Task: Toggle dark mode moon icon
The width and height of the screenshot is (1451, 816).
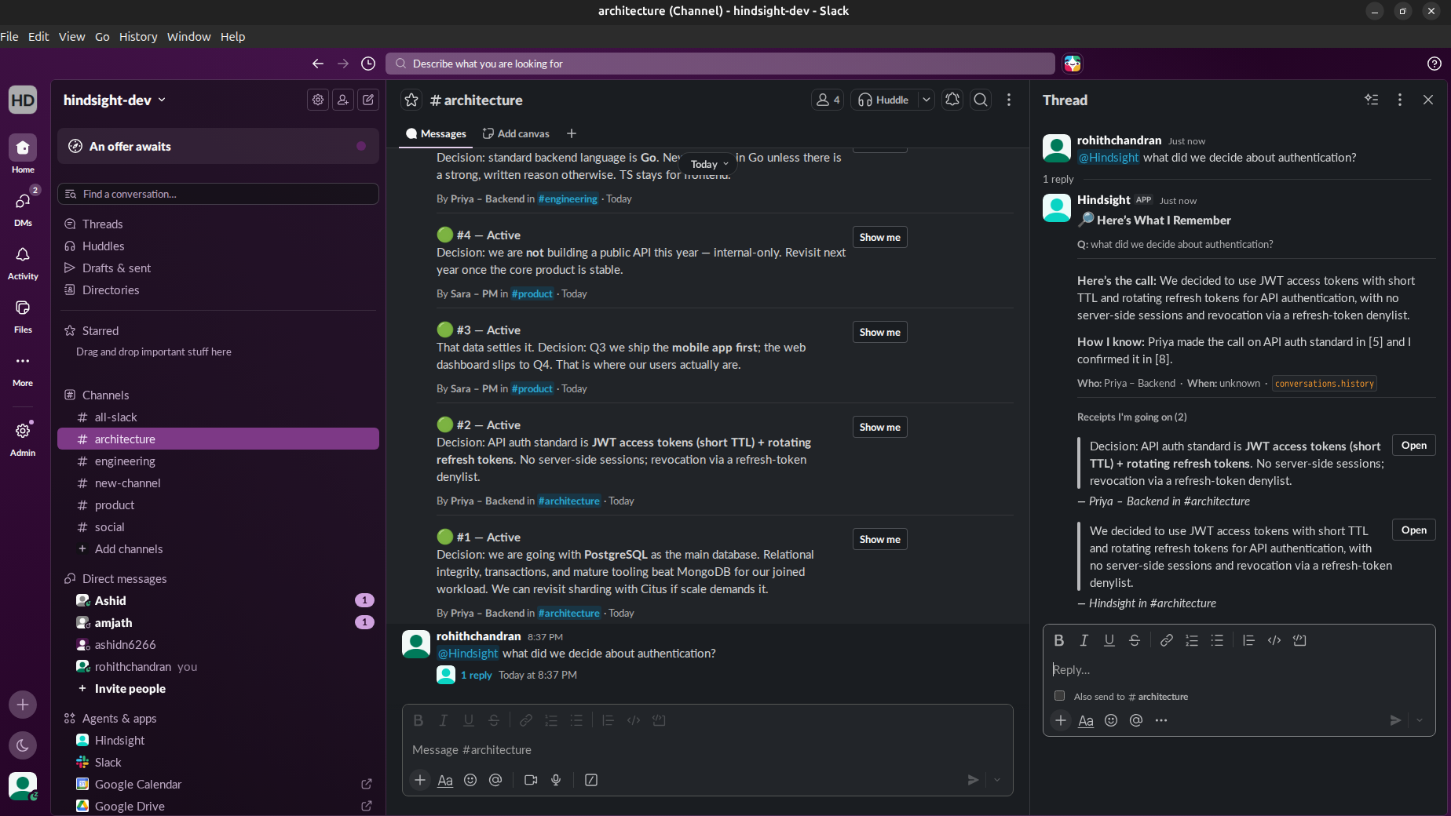Action: click(23, 745)
